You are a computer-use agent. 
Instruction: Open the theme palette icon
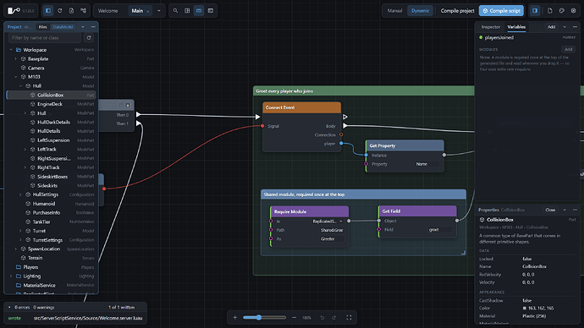tap(562, 11)
